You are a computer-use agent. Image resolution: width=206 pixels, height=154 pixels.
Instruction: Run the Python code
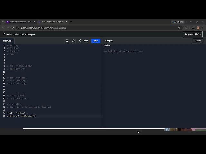pos(96,41)
